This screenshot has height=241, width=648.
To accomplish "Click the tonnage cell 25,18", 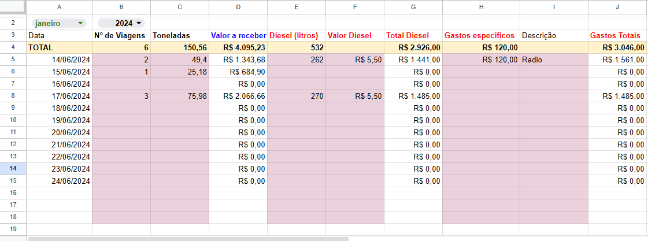I will pos(180,72).
